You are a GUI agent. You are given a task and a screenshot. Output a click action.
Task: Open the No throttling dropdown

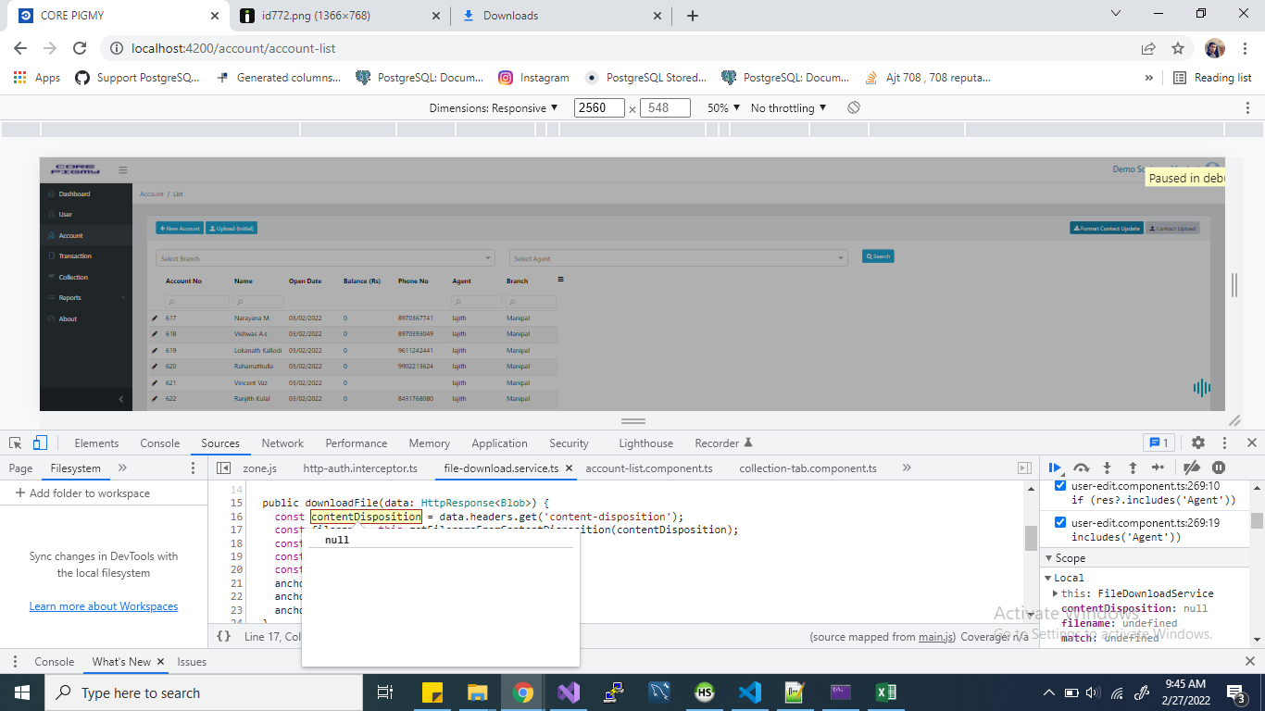tap(789, 107)
